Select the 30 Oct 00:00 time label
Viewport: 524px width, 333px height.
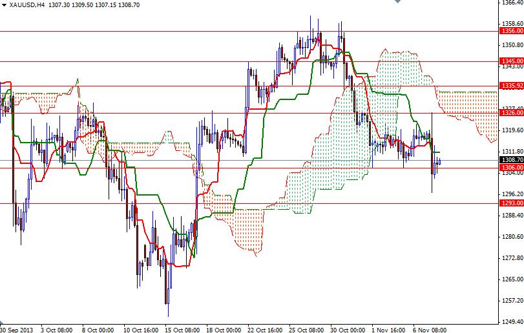(347, 329)
